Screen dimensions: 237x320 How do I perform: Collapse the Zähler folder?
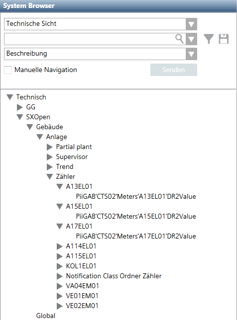click(x=49, y=177)
